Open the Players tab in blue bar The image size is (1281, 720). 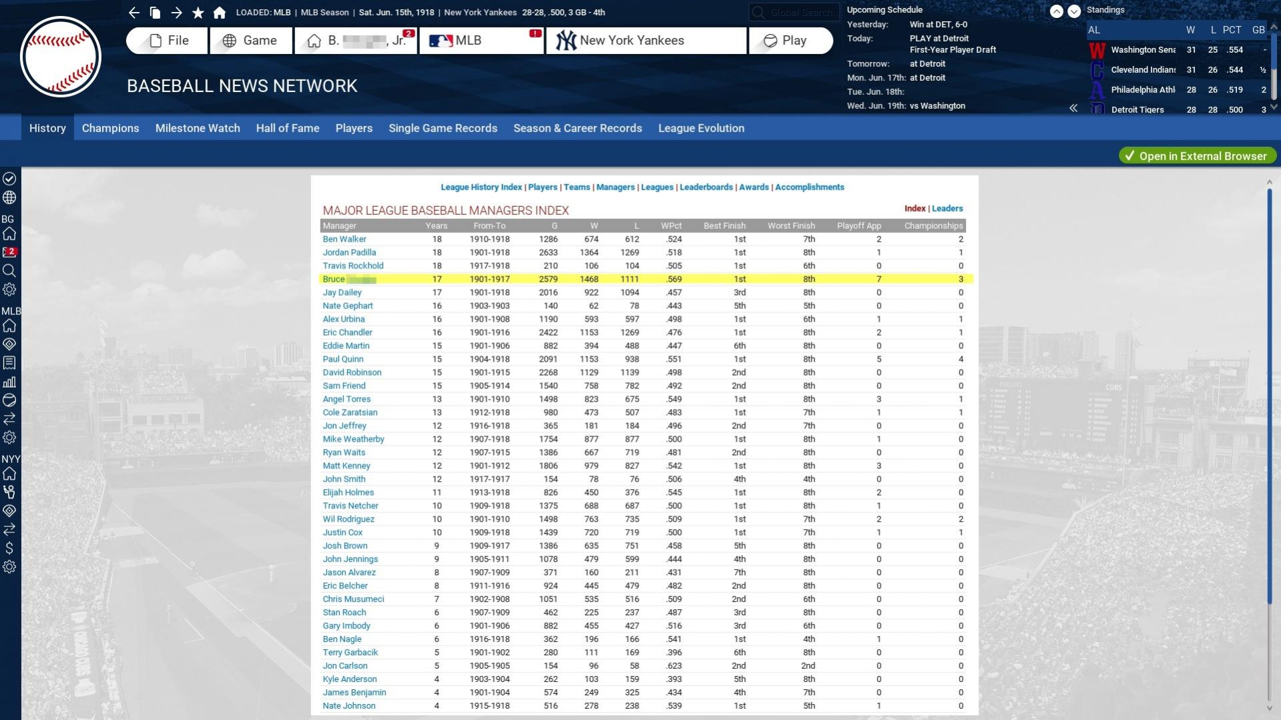click(354, 128)
